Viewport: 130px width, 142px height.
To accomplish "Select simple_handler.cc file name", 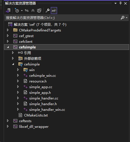I will pyautogui.click(x=44, y=98).
